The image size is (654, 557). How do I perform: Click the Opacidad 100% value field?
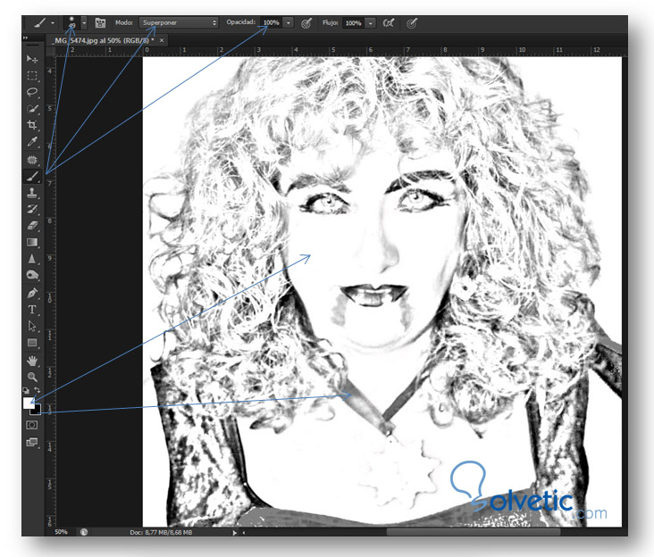pos(272,23)
